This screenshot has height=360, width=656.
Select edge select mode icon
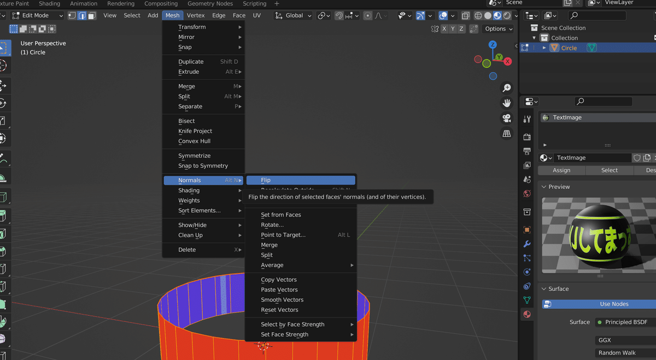coord(82,15)
